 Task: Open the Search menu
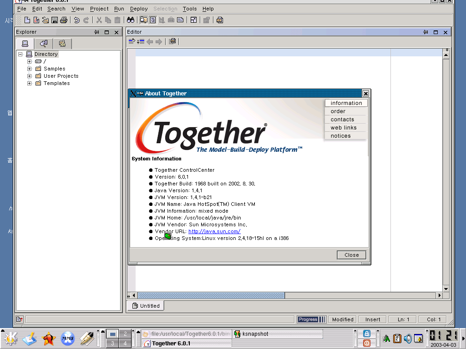(56, 9)
